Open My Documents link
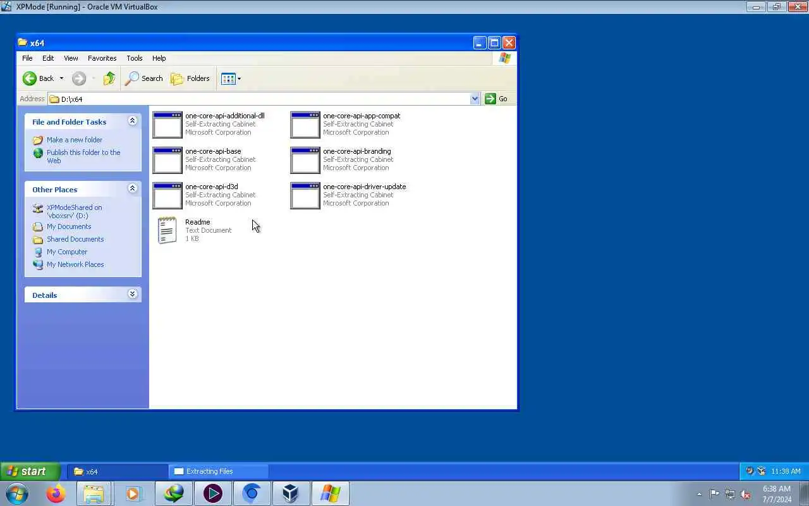 [69, 226]
